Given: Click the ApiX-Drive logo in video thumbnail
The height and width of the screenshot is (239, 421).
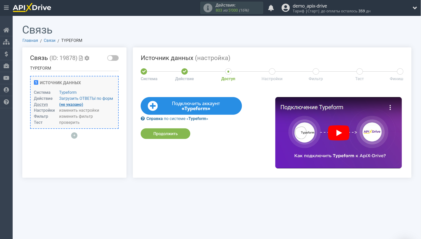Looking at the screenshot, I should pyautogui.click(x=372, y=132).
